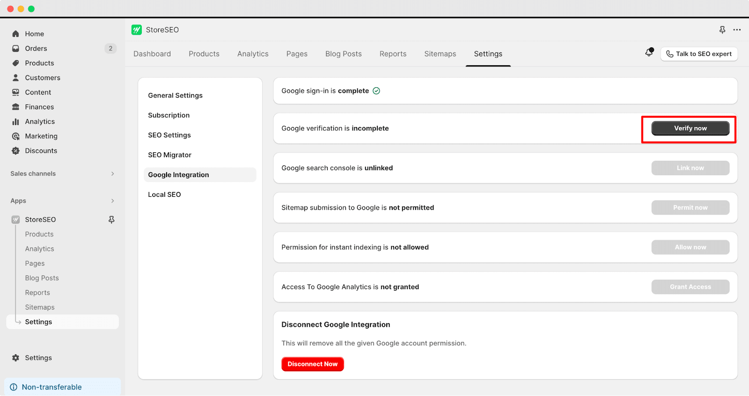The image size is (749, 396).
Task: Open Pages under StoreSEO in sidebar
Action: 35,263
